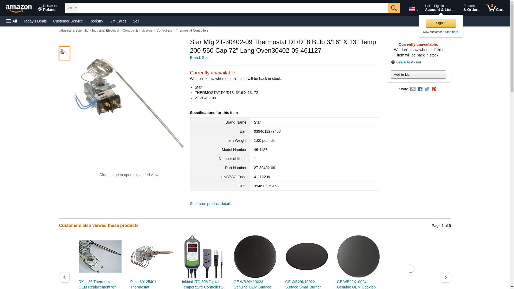Click the search magnifier button
Viewport: 514px width, 289px height.
pos(394,8)
